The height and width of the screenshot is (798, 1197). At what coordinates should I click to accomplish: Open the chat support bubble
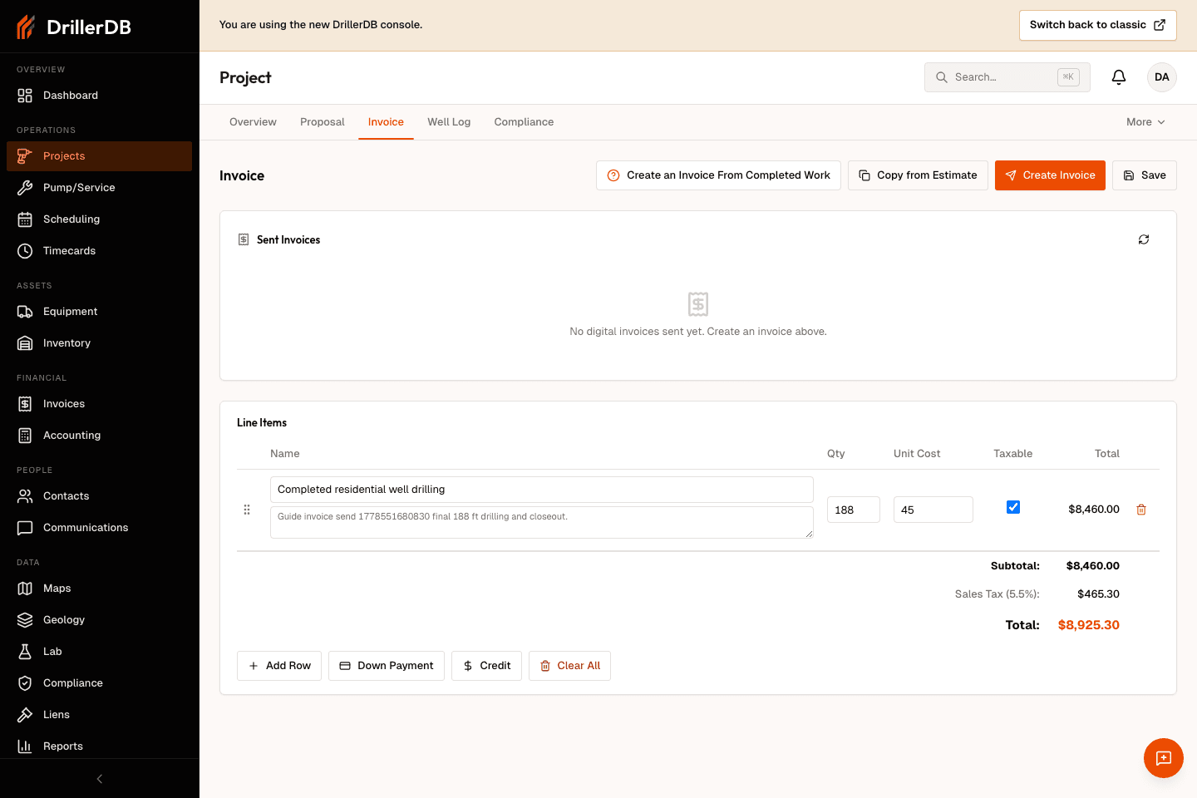[1164, 758]
